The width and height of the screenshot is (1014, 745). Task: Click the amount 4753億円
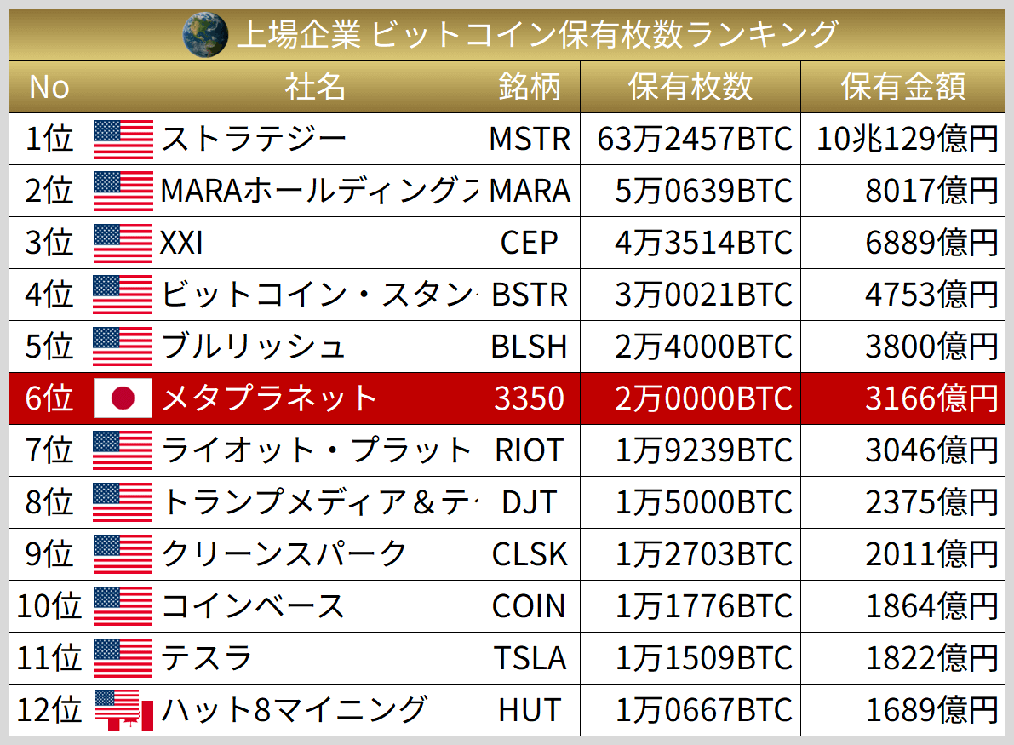click(932, 295)
